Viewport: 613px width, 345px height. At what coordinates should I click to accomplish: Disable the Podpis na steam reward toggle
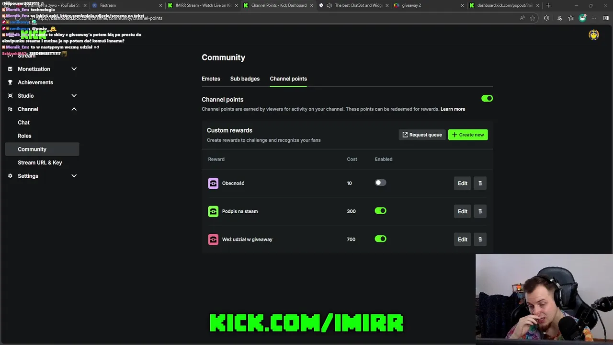380,211
